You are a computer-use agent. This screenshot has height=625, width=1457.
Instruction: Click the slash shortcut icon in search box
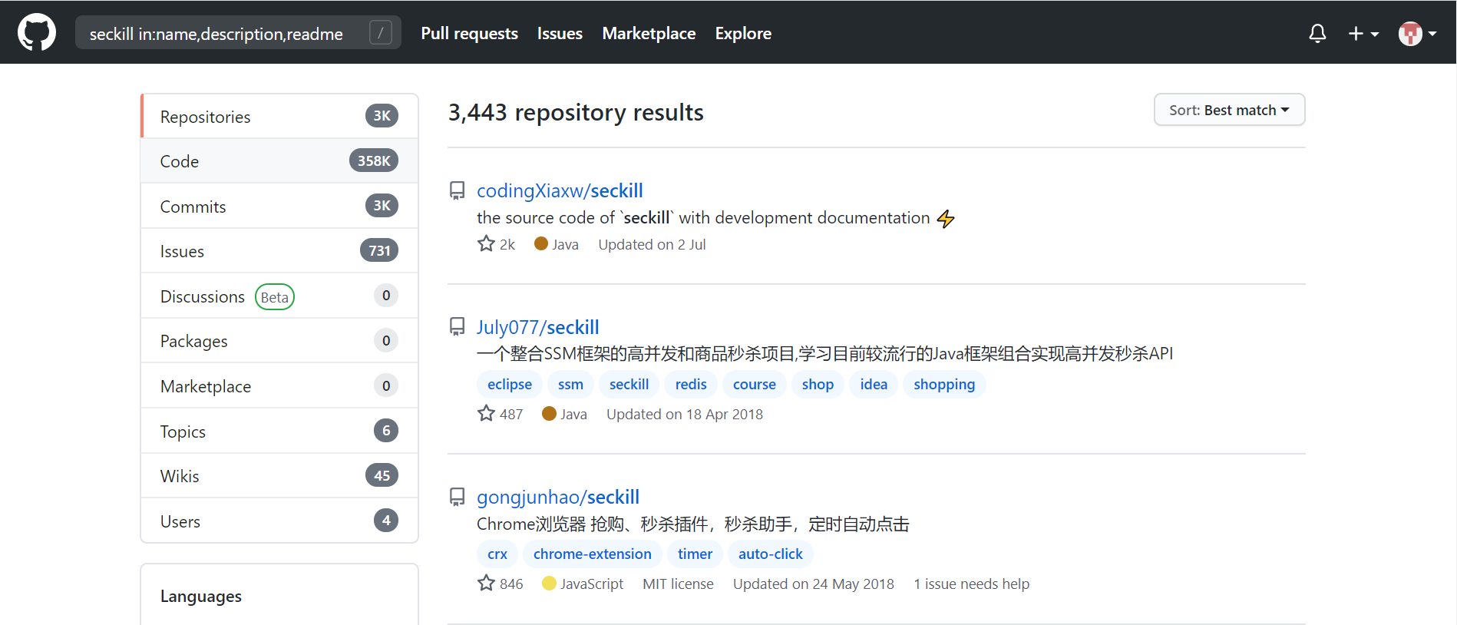pos(381,32)
